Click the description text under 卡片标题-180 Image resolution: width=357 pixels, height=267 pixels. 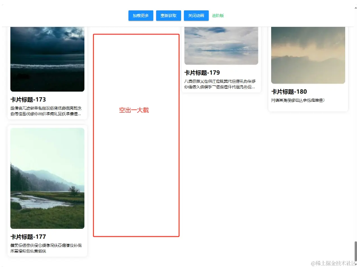(298, 100)
